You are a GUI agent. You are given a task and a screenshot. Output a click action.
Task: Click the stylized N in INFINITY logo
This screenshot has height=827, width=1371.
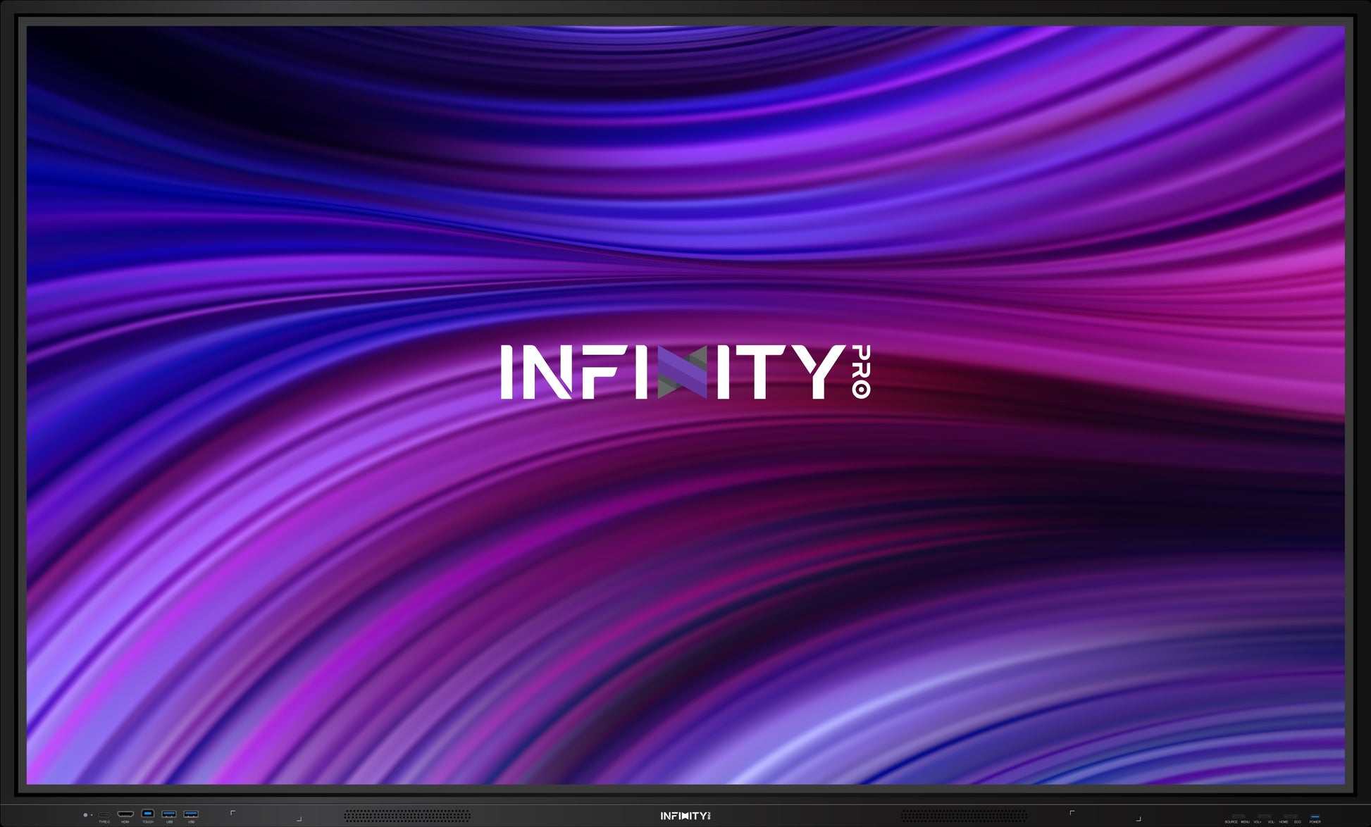pos(681,372)
